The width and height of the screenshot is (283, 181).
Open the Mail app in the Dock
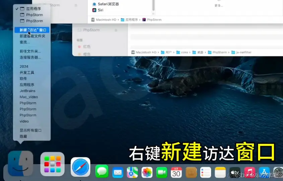coord(118,172)
